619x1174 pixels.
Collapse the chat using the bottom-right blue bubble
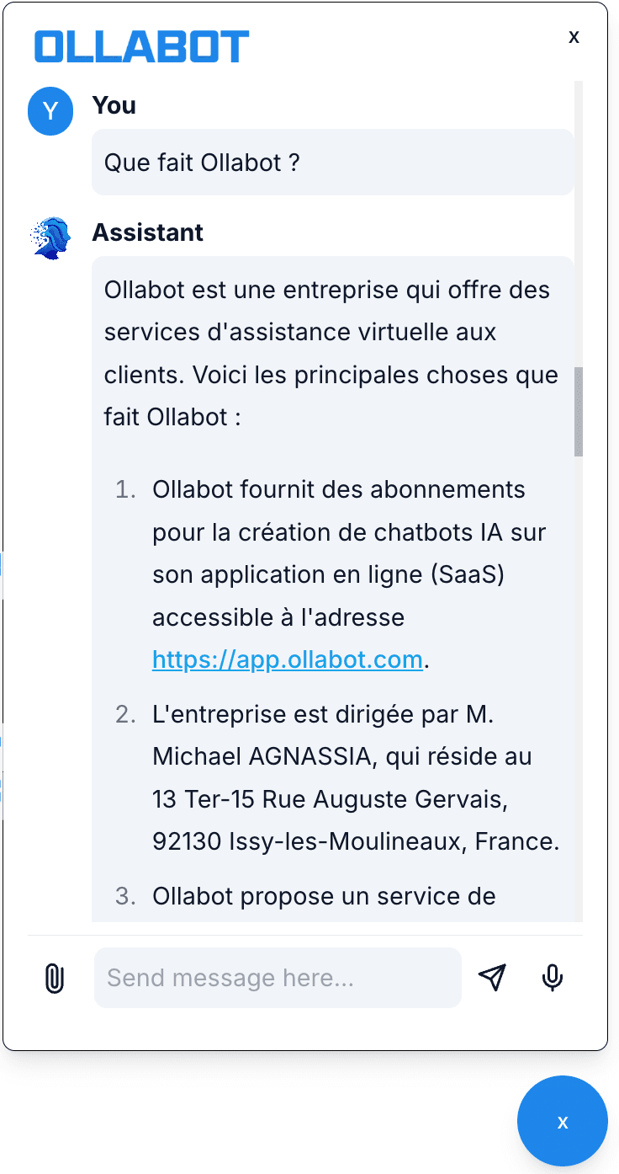click(562, 1121)
